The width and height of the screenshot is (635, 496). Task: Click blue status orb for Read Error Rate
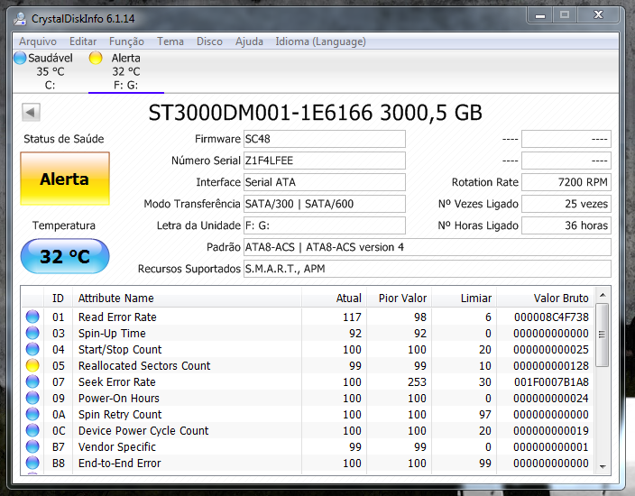click(32, 317)
